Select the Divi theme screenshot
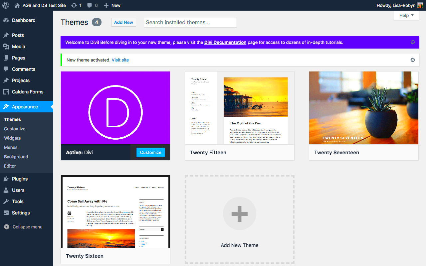Image resolution: width=426 pixels, height=266 pixels. tap(115, 108)
